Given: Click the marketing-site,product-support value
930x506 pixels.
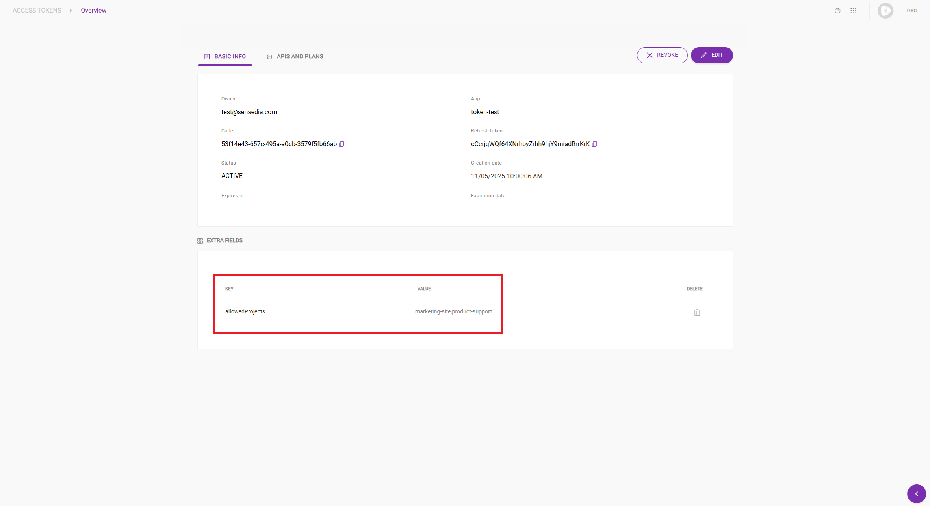Looking at the screenshot, I should (453, 311).
